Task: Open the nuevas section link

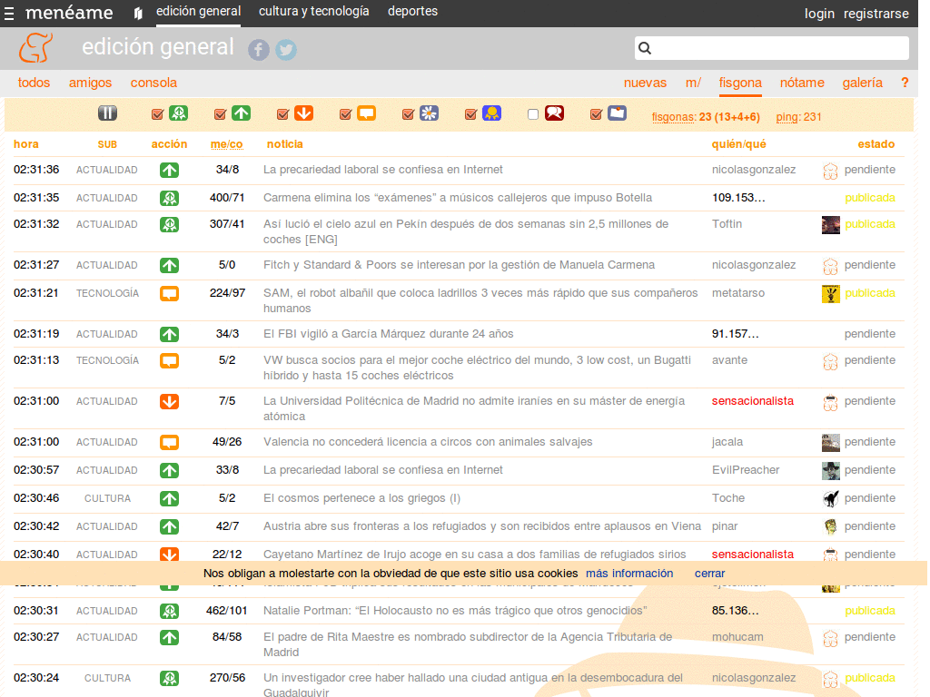Action: (x=645, y=83)
